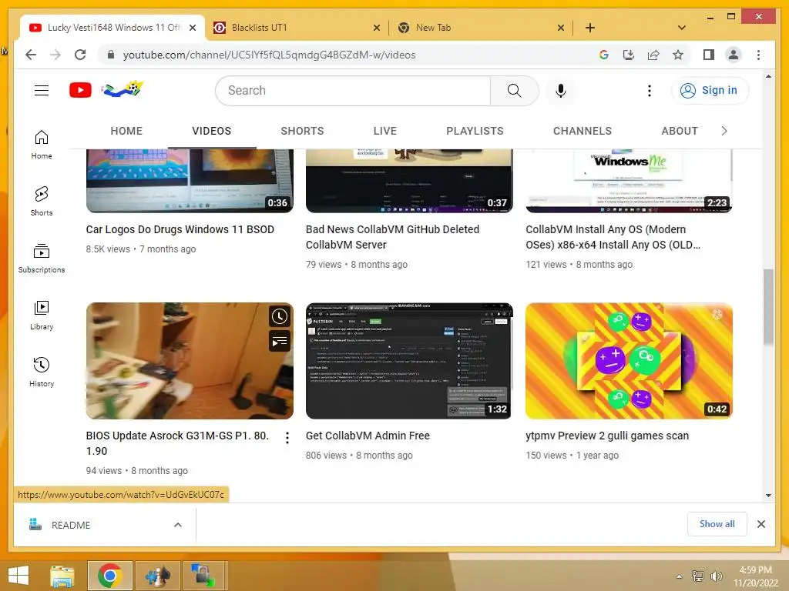Image resolution: width=789 pixels, height=591 pixels.
Task: View site information lock icon
Action: click(x=111, y=55)
